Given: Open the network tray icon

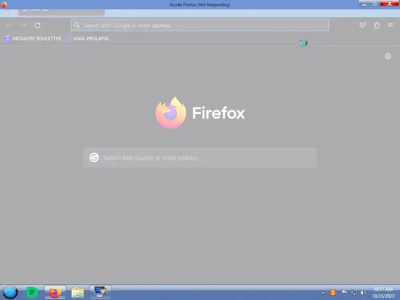Looking at the screenshot, I should (354, 293).
